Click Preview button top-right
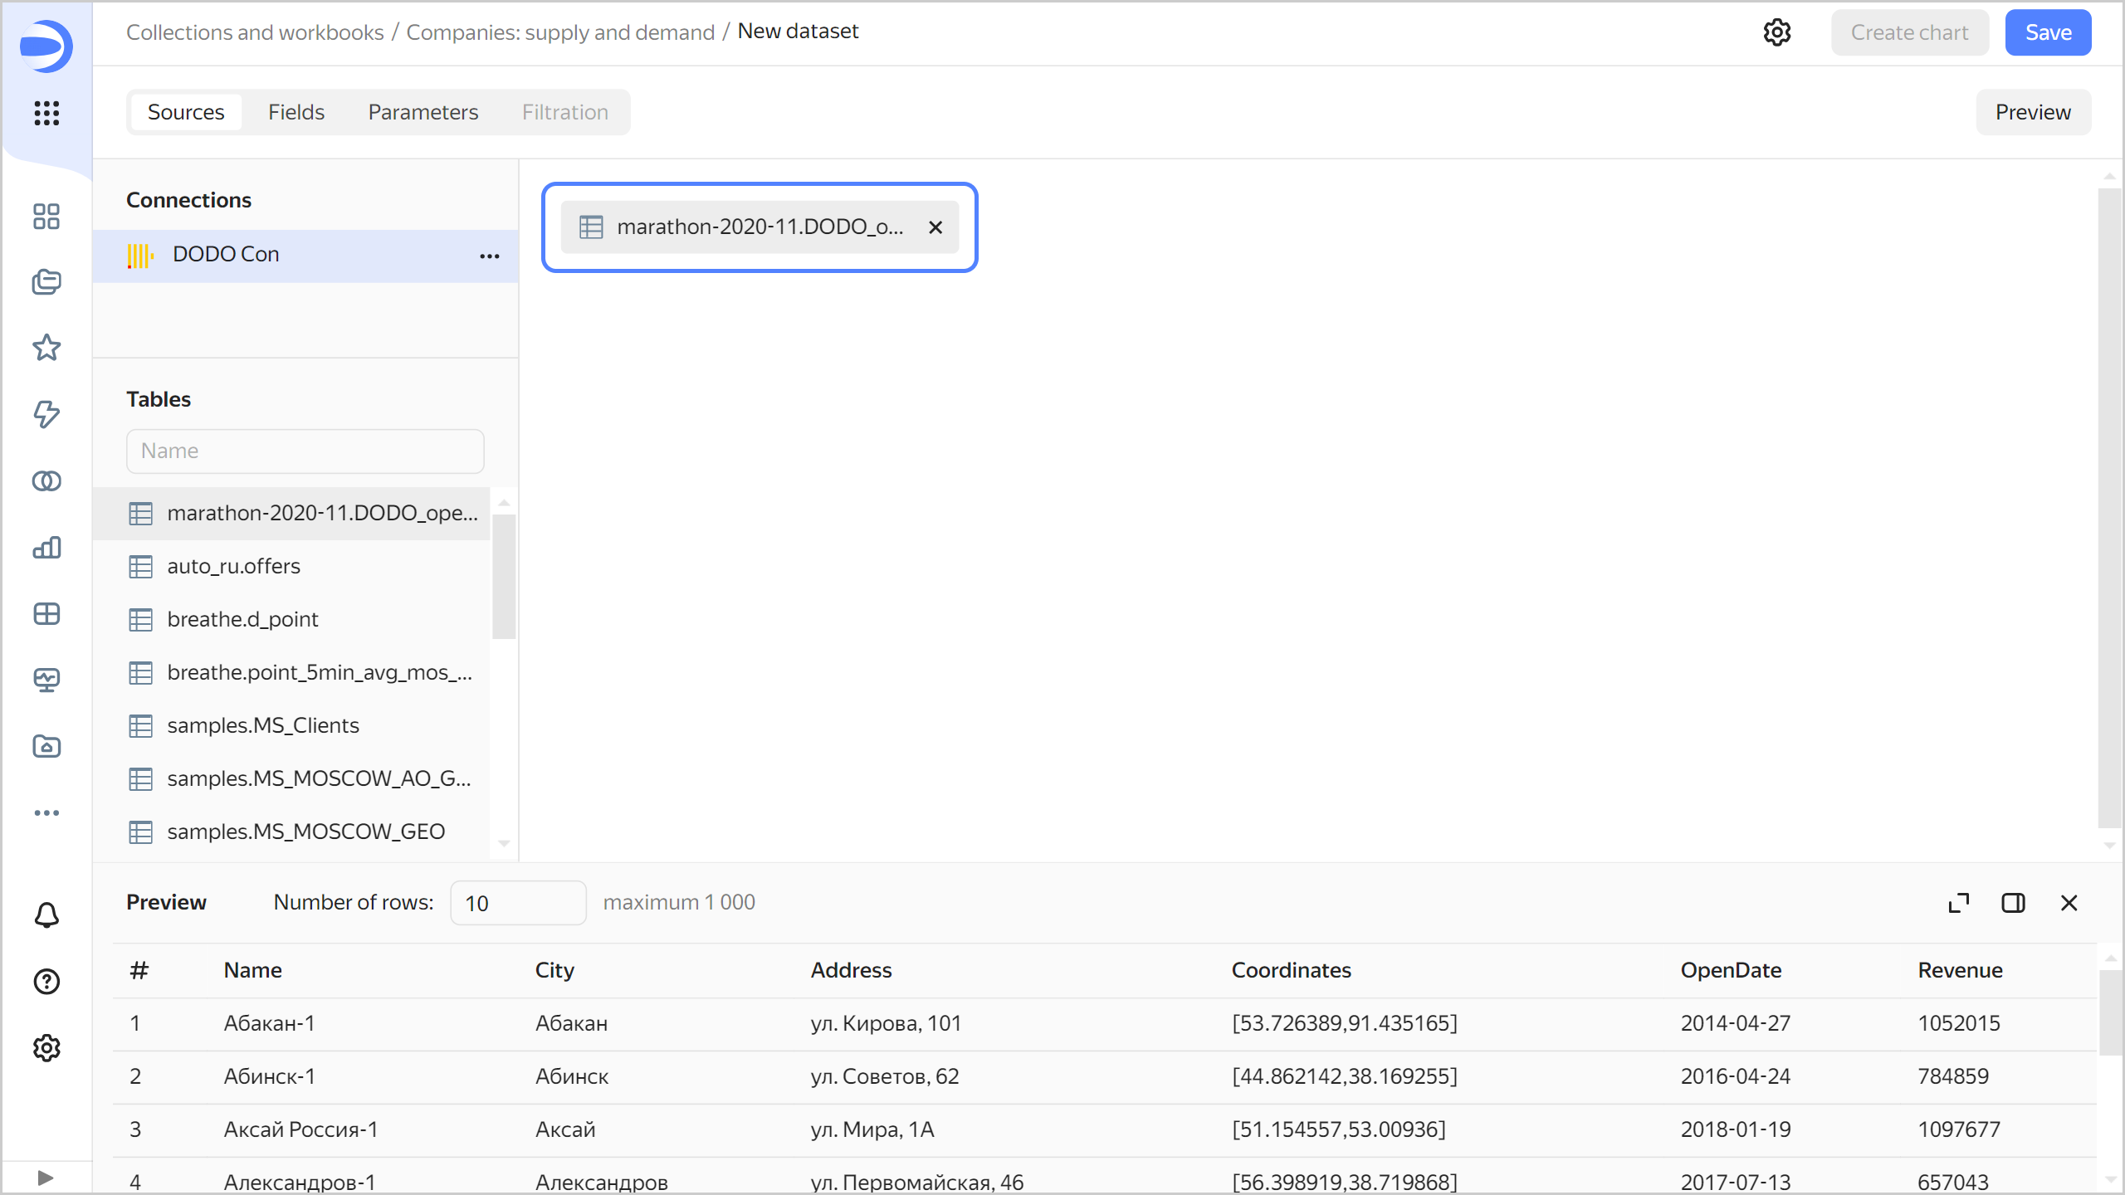 pyautogui.click(x=2035, y=112)
